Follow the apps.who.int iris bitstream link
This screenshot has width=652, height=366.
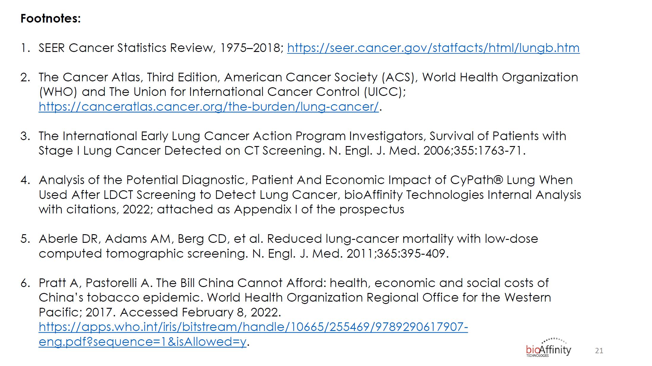tap(253, 327)
